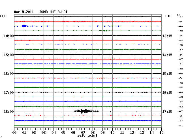Click minute tick label 10
The width and height of the screenshot is (184, 140).
click(x=112, y=133)
